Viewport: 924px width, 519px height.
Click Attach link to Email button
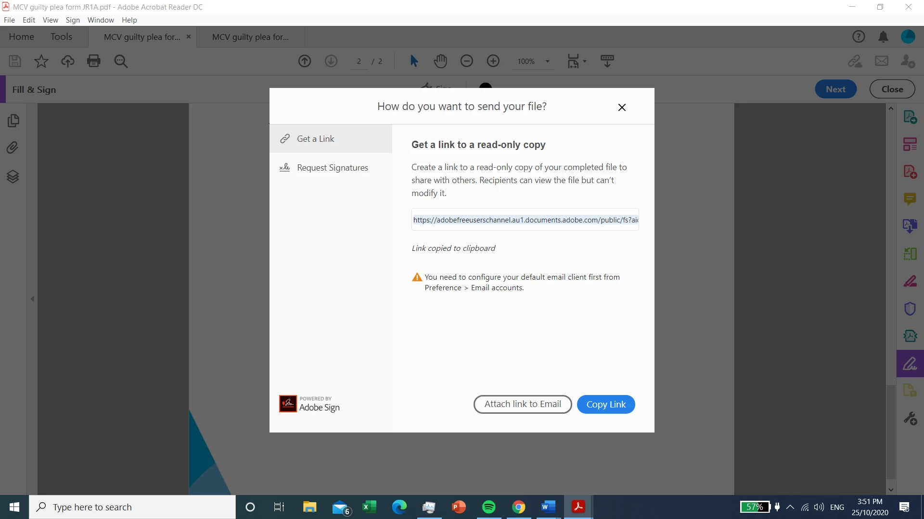click(x=523, y=404)
